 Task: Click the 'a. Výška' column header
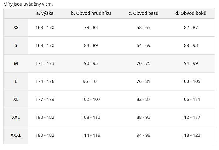[x=45, y=13]
